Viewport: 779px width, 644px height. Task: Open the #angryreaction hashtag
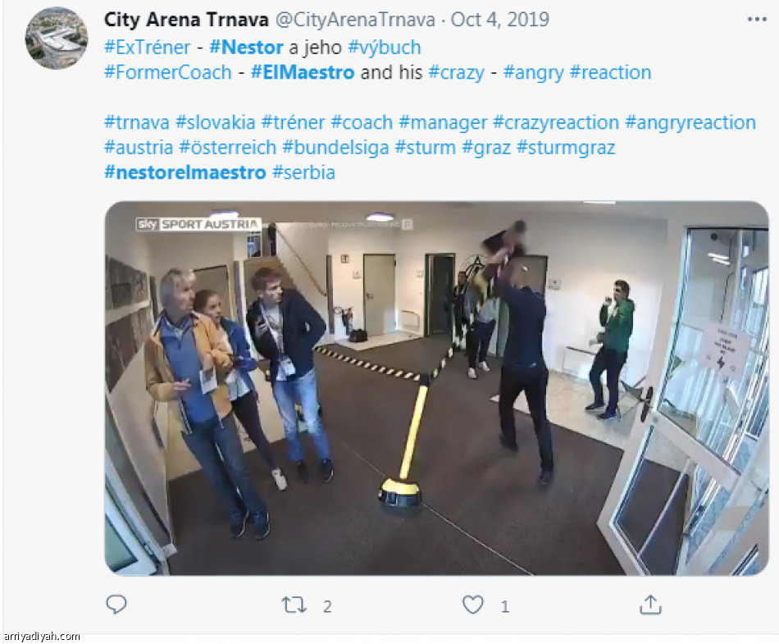point(690,123)
